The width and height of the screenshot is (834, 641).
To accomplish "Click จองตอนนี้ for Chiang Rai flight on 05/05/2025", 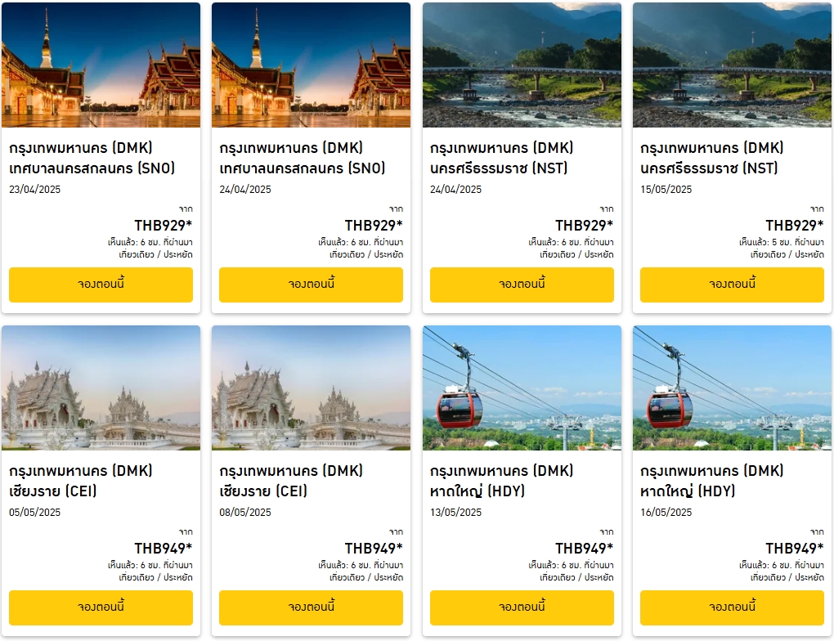I will [x=101, y=607].
